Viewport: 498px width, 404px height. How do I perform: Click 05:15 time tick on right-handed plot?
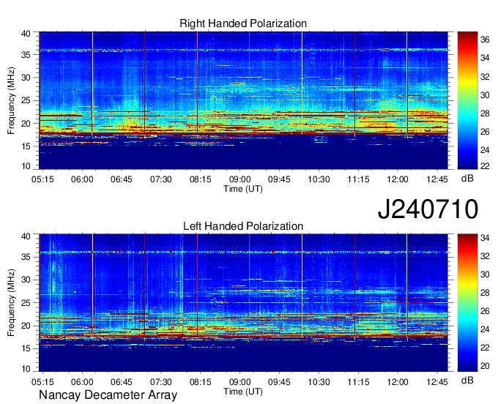(42, 179)
